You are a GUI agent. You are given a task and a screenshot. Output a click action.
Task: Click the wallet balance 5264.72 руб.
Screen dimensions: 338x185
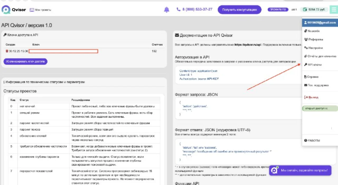click(x=314, y=10)
